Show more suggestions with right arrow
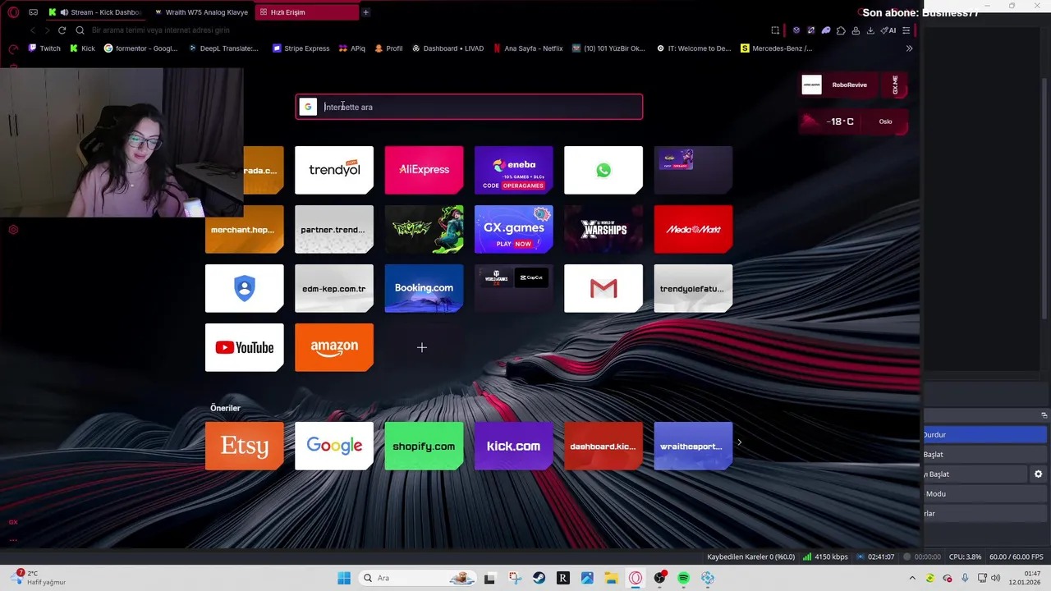The image size is (1051, 591). pos(739,442)
